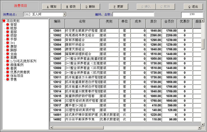This screenshot has width=207, height=132.
Task: Click the red diamond icon next to 背部
Action: (x=8, y=24)
